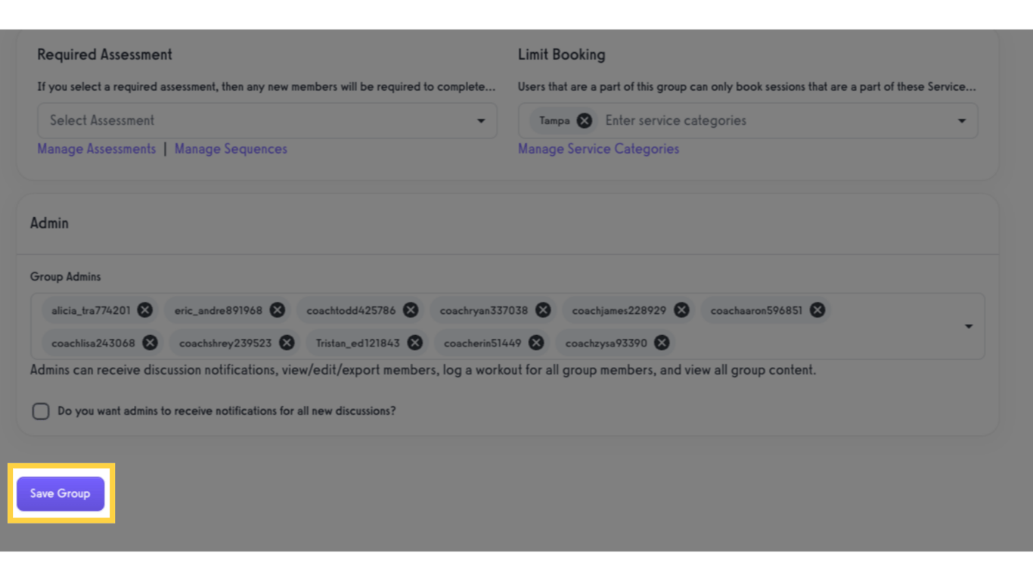Remove coachryan337038 admin chip
Screen dimensions: 1033x581
point(543,310)
